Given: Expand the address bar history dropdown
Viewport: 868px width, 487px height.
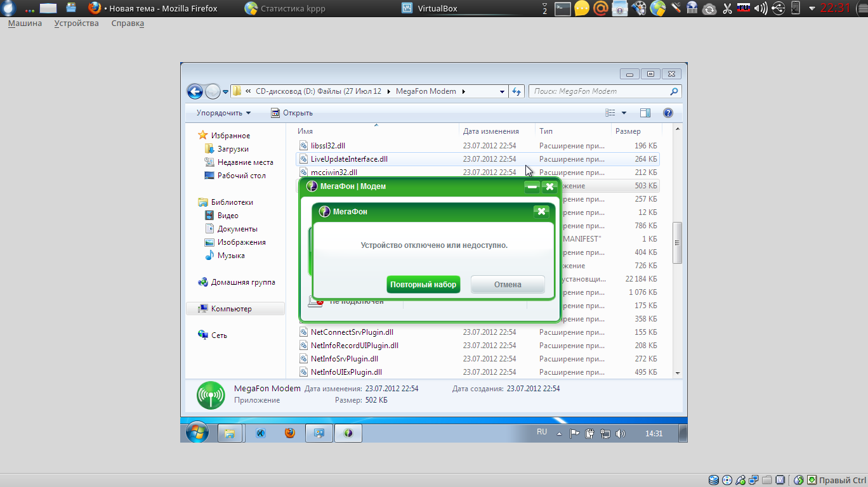Looking at the screenshot, I should tap(503, 91).
